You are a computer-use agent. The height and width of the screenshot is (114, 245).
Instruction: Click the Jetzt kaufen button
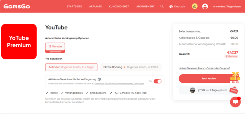click(x=208, y=79)
